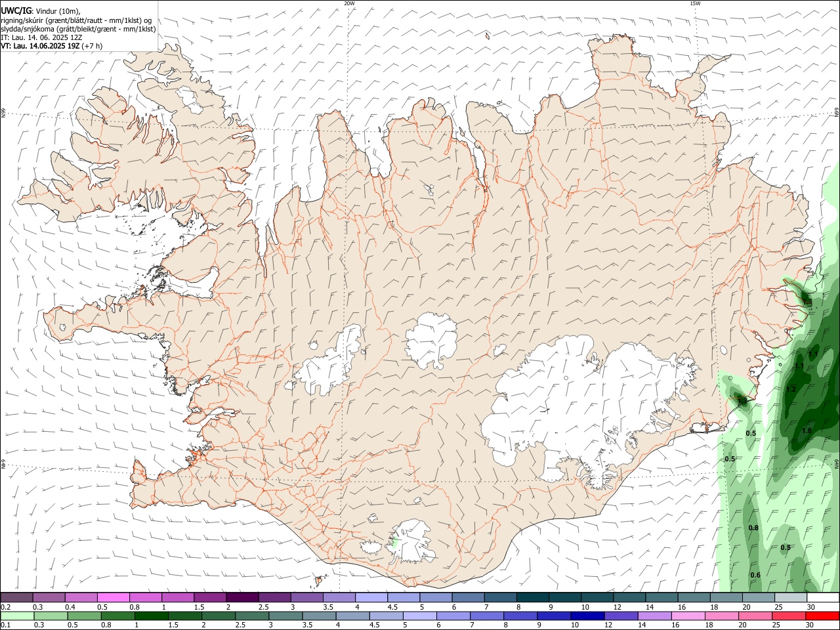
Task: Click the 0.8 precipitation value over the sea
Action: 753,528
